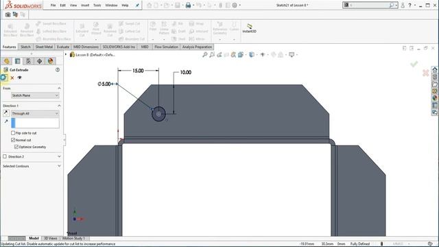Open Appearances color ball task pane icon
Screen dimensions: 439x247
coord(434,98)
